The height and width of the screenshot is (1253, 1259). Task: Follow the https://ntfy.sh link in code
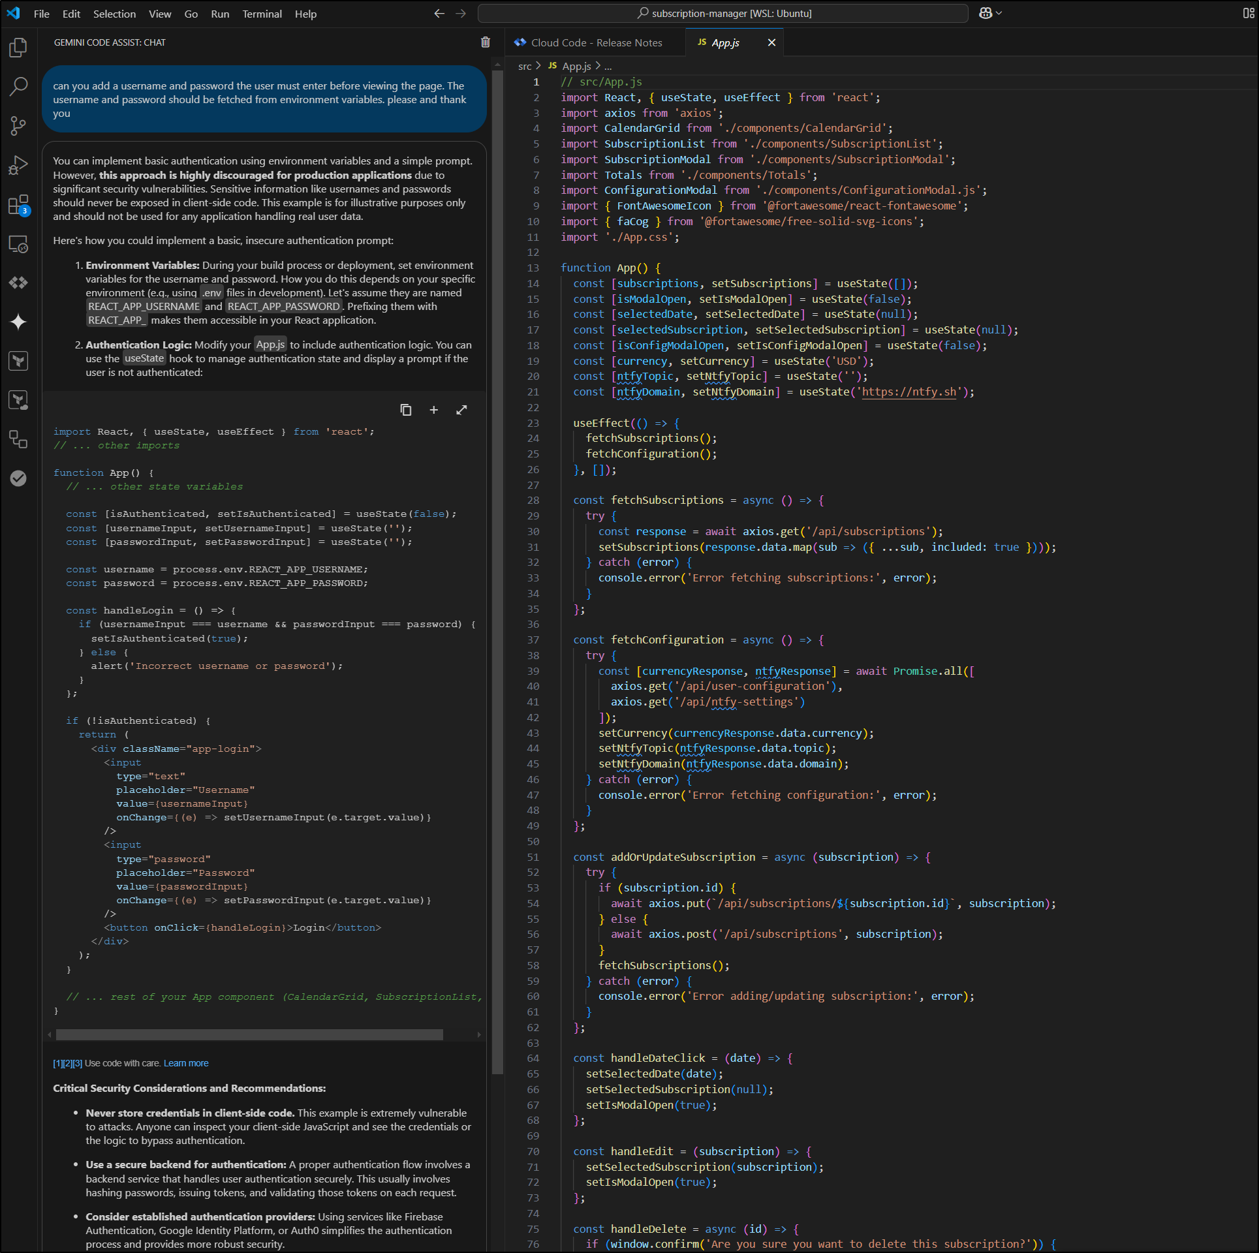tap(909, 392)
